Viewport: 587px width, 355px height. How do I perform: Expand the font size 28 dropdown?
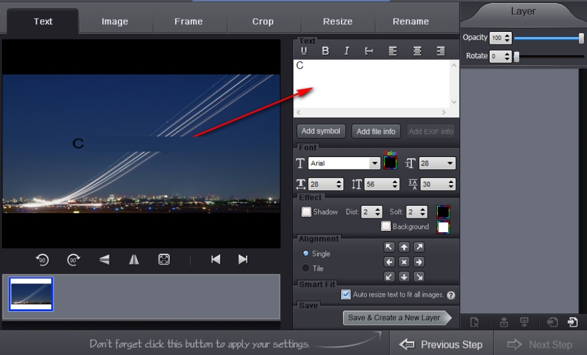click(449, 164)
